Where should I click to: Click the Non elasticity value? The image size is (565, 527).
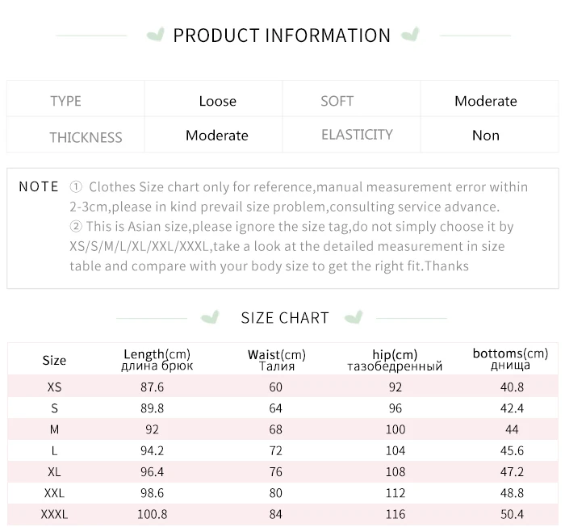point(486,136)
